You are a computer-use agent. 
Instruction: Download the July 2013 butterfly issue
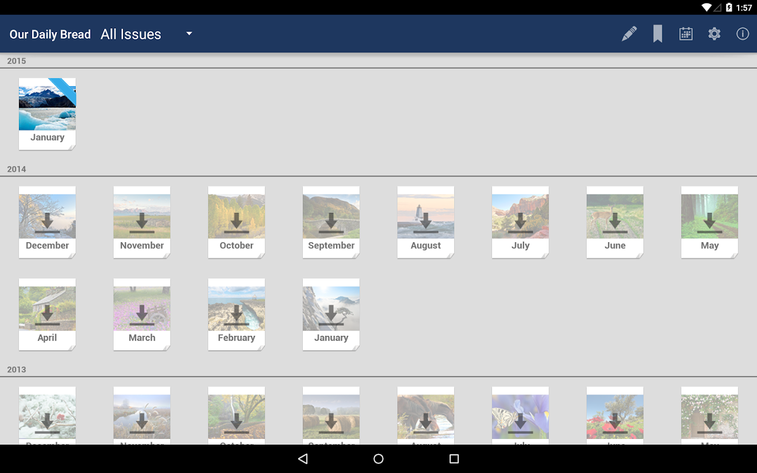(520, 416)
